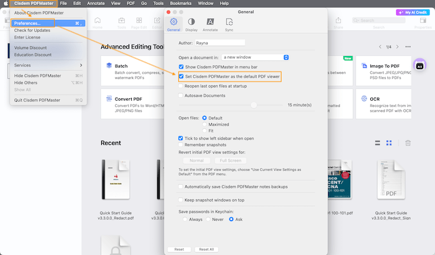Screen dimensions: 435x255
Task: Open the Bookmarks menu
Action: click(181, 3)
